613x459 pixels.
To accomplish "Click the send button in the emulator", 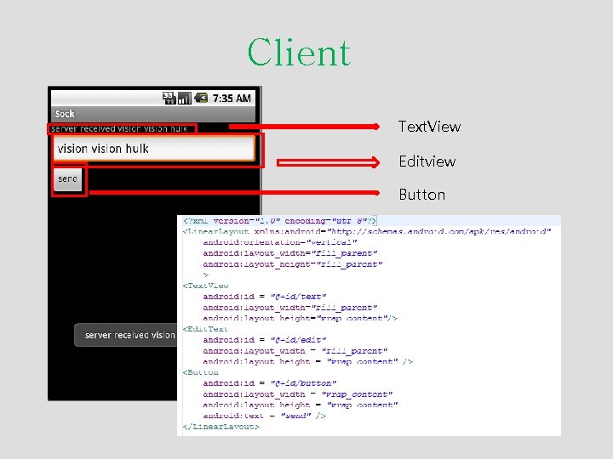I will [x=67, y=179].
